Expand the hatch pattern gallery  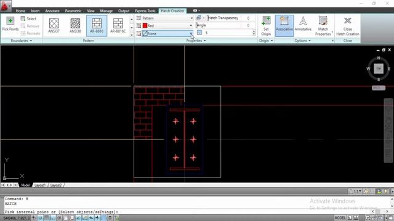point(131,35)
